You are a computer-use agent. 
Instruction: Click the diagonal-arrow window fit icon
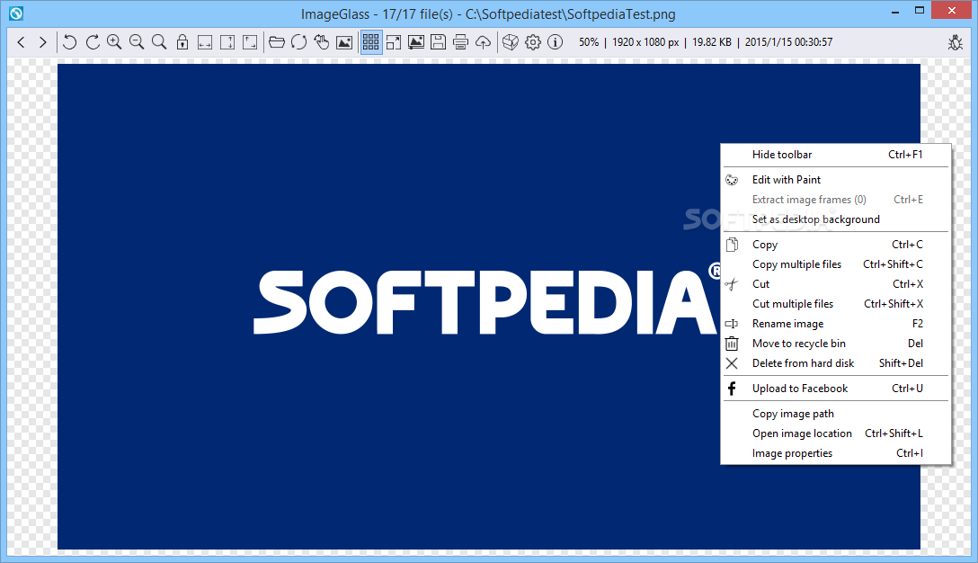click(250, 42)
